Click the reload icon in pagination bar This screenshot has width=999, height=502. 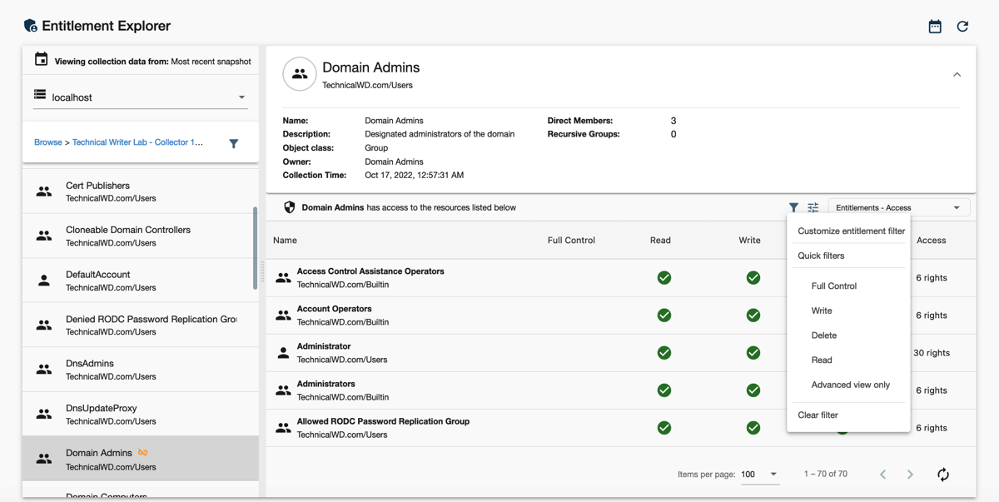coord(942,475)
